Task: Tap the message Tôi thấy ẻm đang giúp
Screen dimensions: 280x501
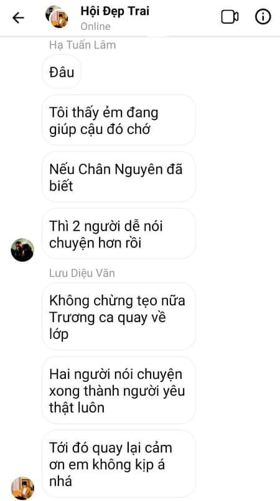Action: 119,121
